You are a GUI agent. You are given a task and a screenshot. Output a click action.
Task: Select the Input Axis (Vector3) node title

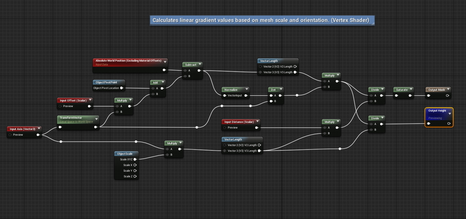(x=22, y=129)
